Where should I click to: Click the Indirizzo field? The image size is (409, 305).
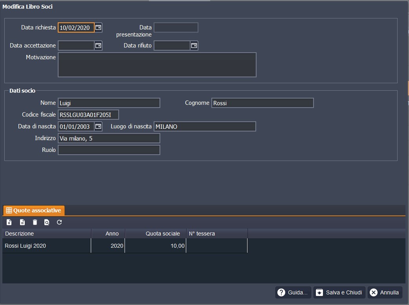pyautogui.click(x=109, y=138)
